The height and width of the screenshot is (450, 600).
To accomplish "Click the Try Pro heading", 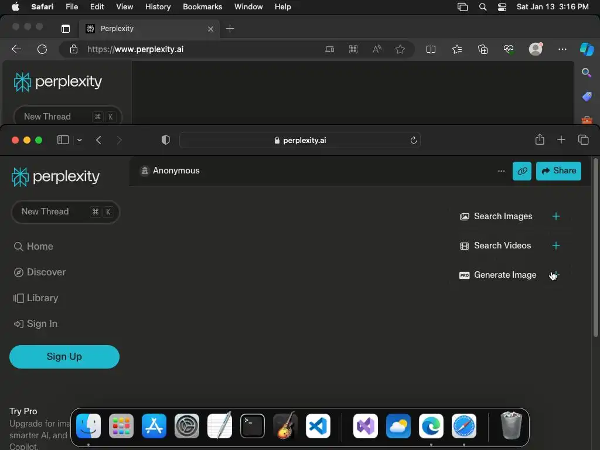I will click(x=23, y=411).
